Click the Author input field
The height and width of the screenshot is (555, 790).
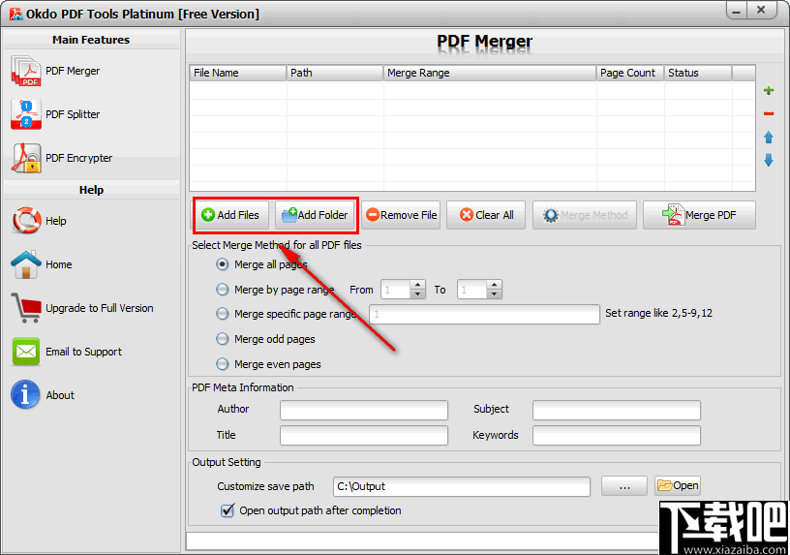coord(364,410)
